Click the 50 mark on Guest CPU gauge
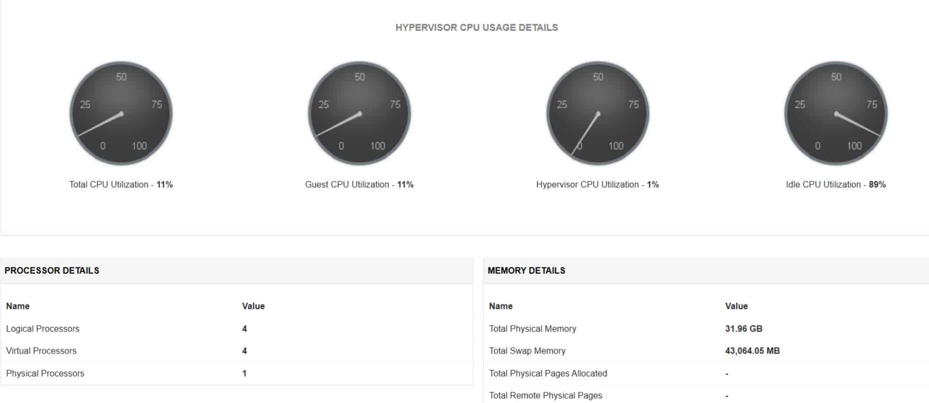The width and height of the screenshot is (929, 403). pos(359,77)
